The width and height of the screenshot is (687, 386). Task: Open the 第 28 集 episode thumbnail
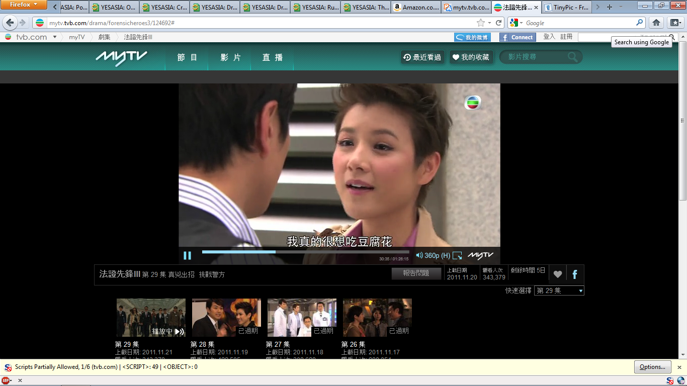tap(226, 318)
